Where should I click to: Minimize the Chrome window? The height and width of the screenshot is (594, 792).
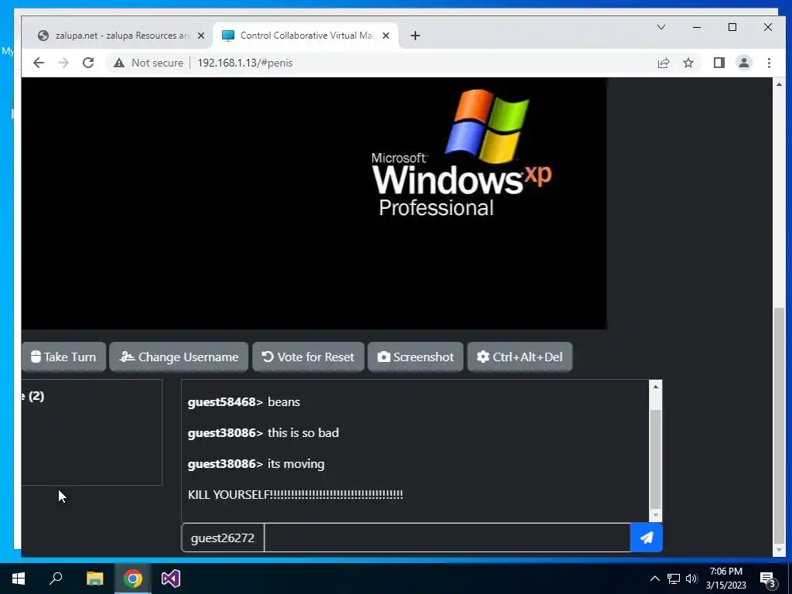point(697,27)
